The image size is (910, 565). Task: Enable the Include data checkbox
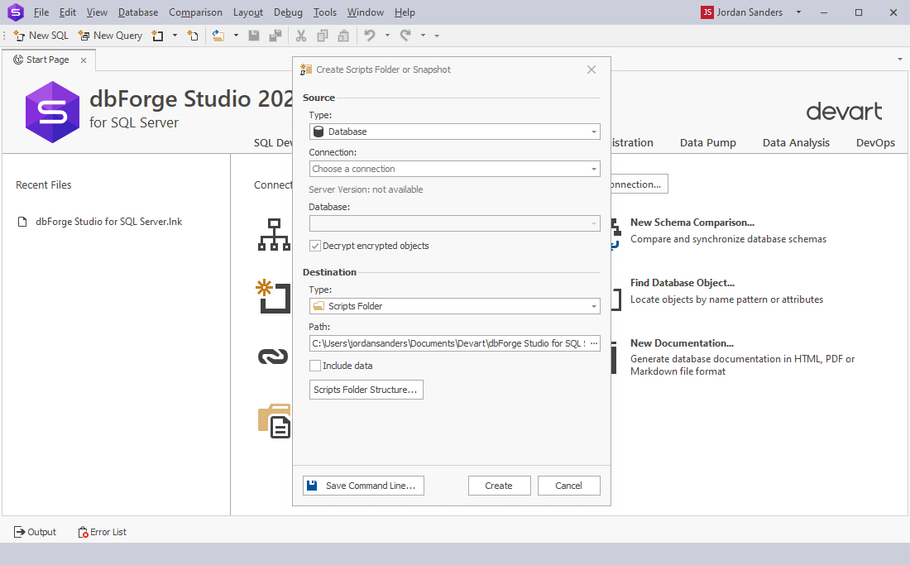[x=315, y=366]
